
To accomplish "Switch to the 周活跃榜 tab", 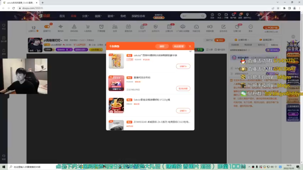I will click(x=248, y=45).
